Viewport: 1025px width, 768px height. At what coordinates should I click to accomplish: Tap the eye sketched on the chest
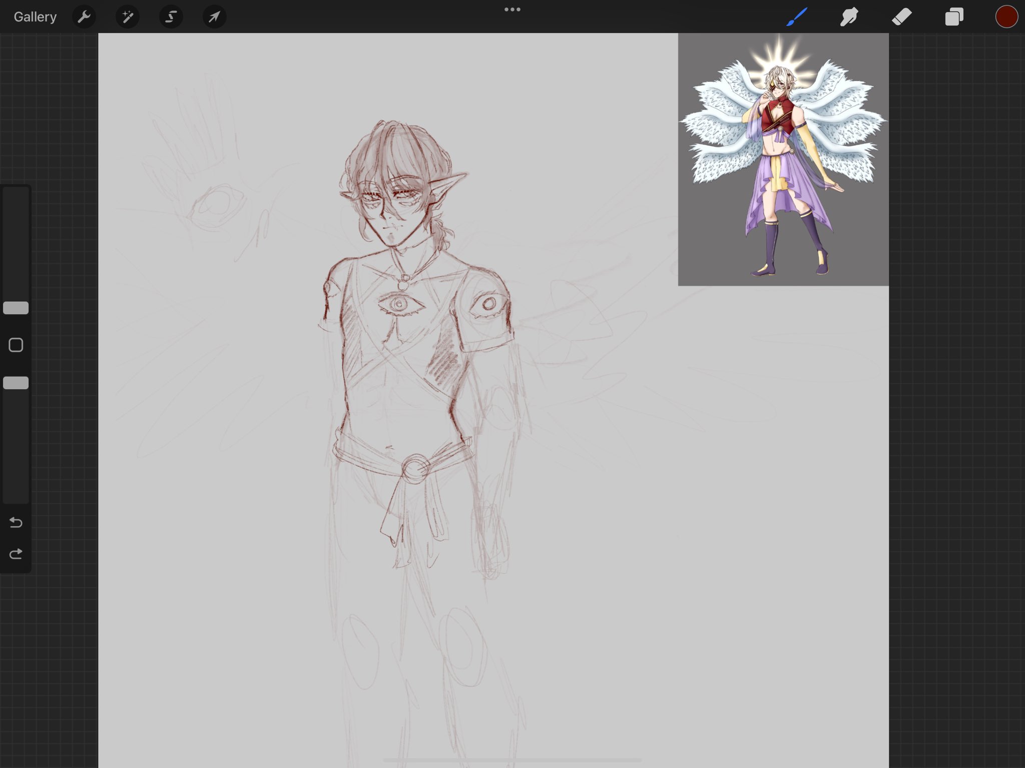(399, 304)
